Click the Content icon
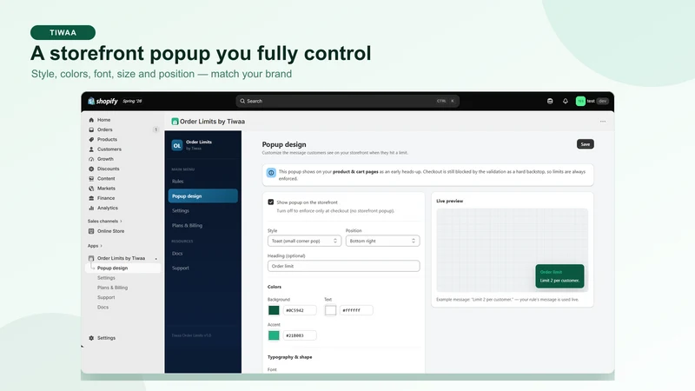This screenshot has height=391, width=695. [91, 179]
